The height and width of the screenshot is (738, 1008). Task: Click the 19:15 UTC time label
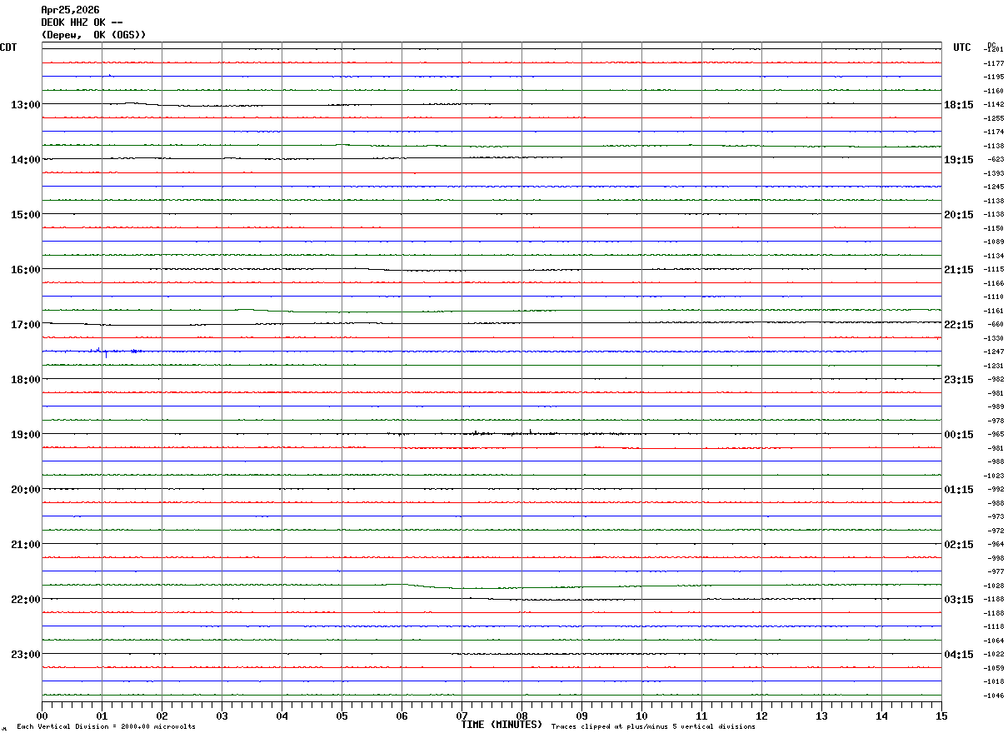[958, 160]
